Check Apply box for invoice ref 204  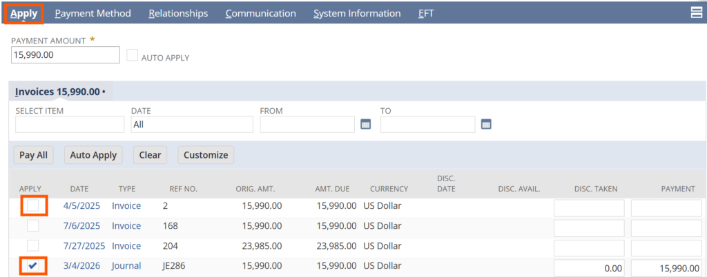33,245
